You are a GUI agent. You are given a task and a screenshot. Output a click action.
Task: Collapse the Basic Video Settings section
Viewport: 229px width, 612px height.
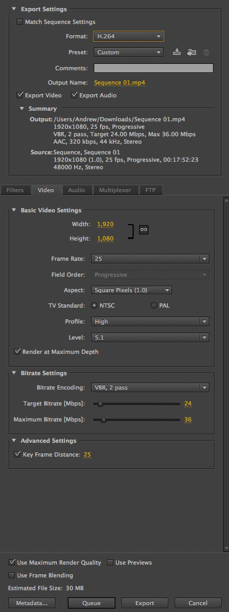click(x=14, y=210)
